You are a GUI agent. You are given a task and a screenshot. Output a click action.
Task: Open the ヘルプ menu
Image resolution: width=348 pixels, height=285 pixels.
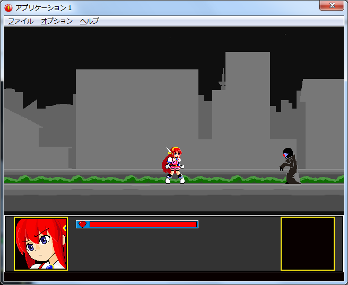pos(89,21)
